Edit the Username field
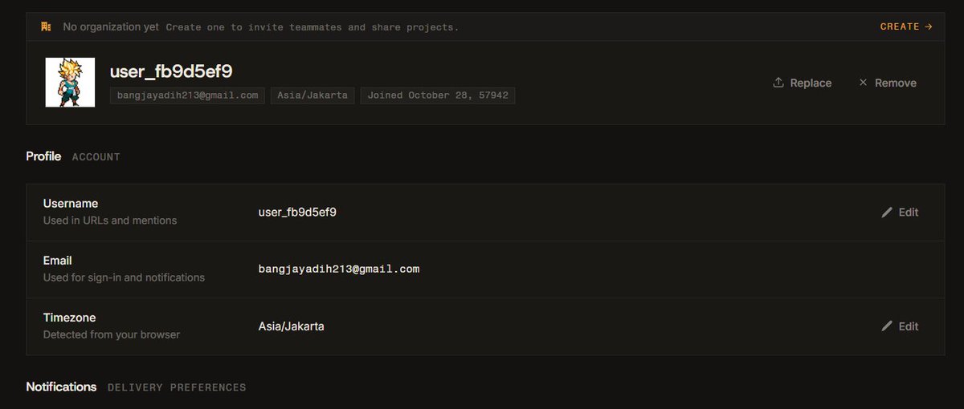964x409 pixels. click(x=900, y=213)
